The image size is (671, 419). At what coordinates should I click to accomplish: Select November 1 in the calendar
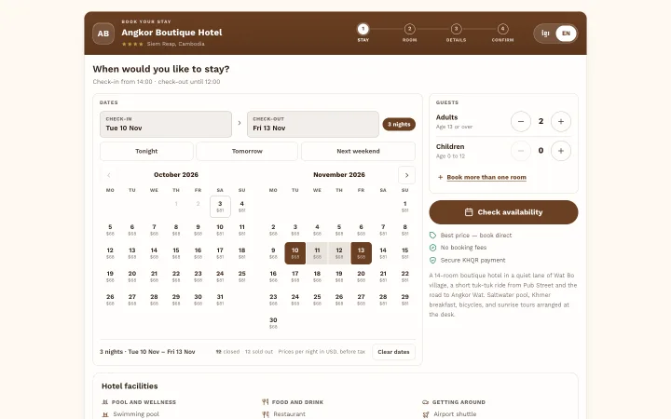pos(404,207)
